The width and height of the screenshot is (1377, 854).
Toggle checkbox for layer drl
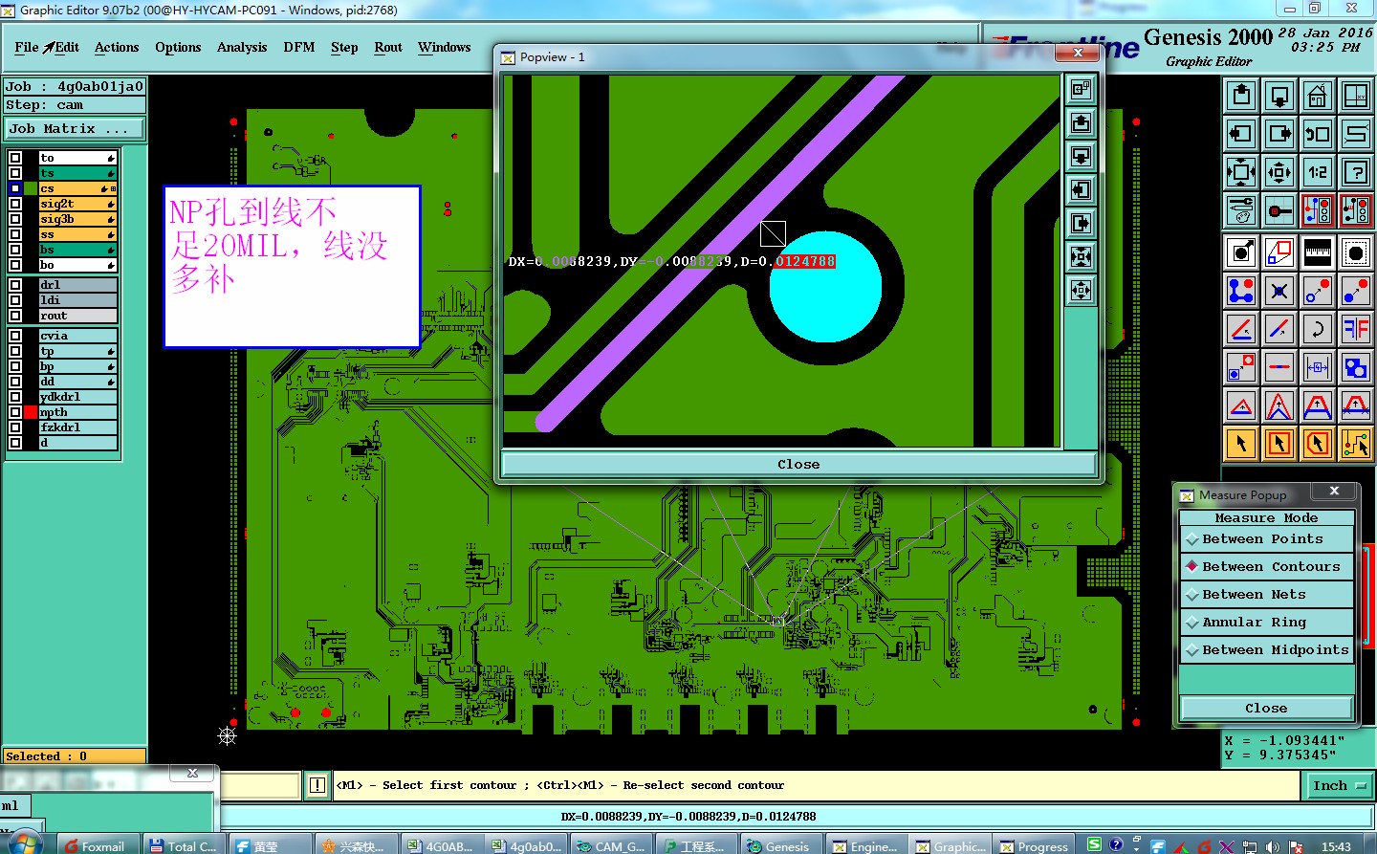pyautogui.click(x=15, y=285)
